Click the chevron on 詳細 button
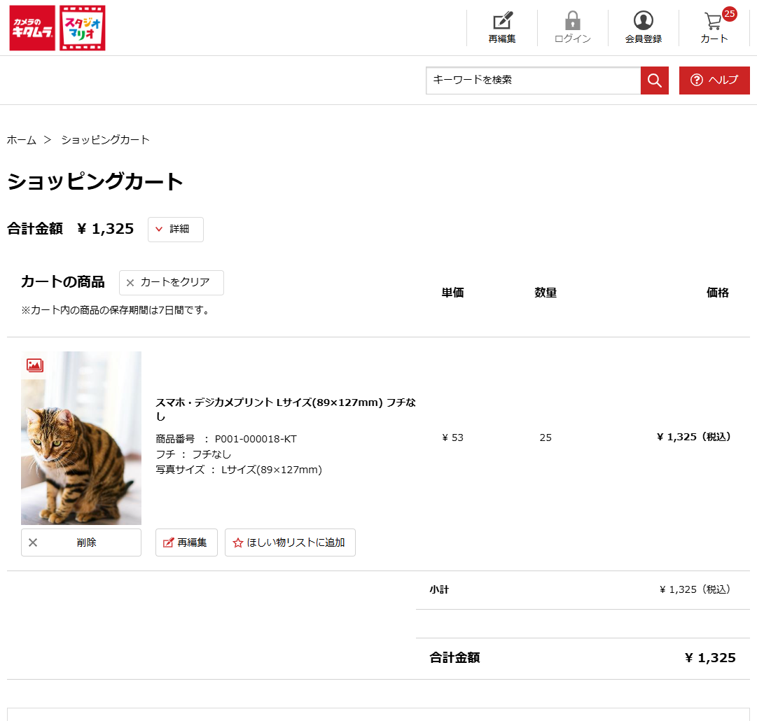The image size is (757, 721). (x=161, y=229)
